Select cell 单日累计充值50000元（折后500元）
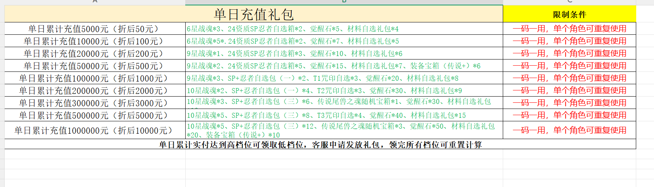This screenshot has height=187, width=654. pos(95,66)
